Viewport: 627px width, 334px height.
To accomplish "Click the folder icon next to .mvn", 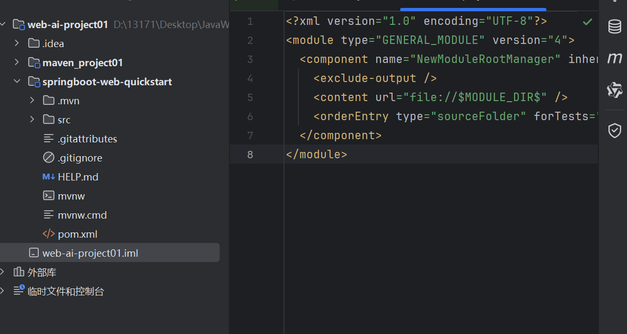I will 49,101.
